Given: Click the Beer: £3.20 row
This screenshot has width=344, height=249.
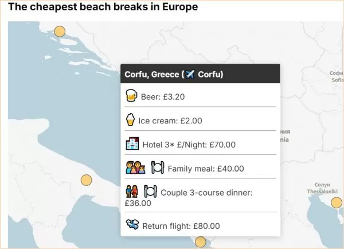Looking at the screenshot, I should pos(200,96).
